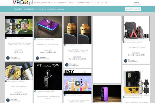The height and width of the screenshot is (103, 155).
Task: Open the Wasp NANO RDA post title
Action: tap(78, 51)
